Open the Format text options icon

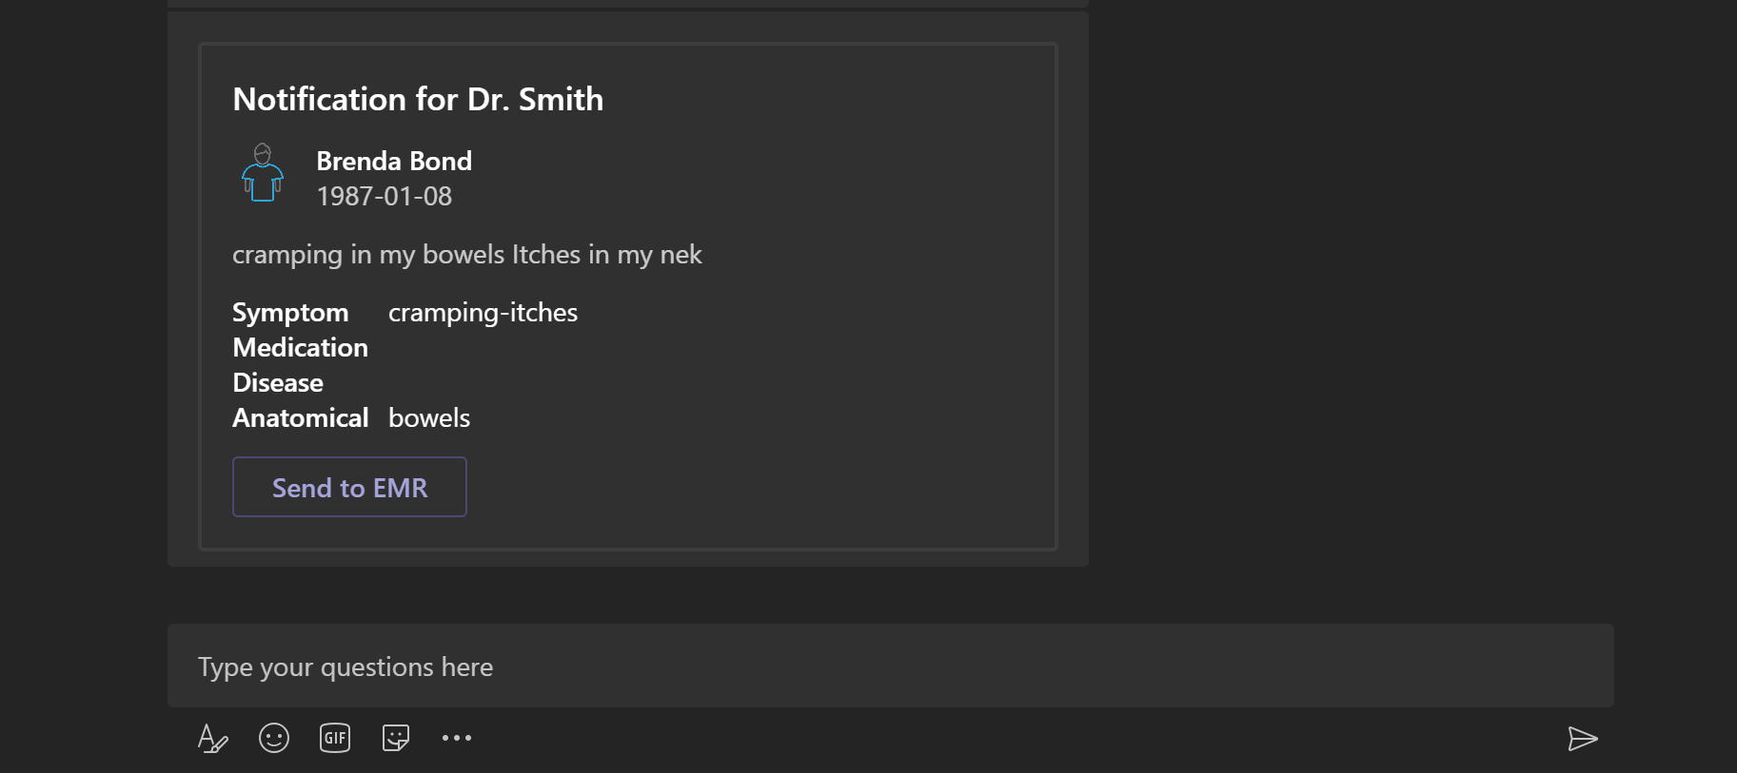pyautogui.click(x=212, y=738)
